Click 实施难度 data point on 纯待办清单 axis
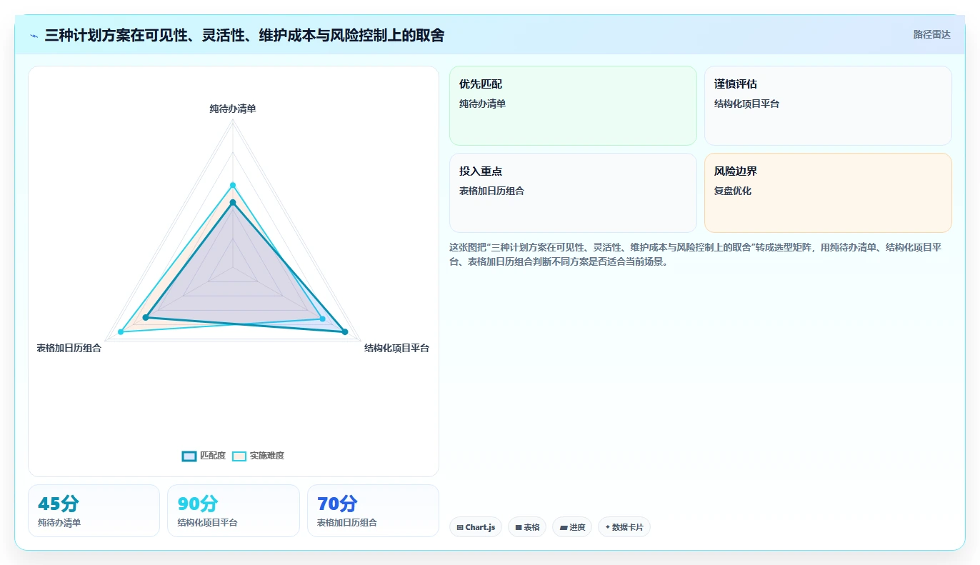 point(233,185)
